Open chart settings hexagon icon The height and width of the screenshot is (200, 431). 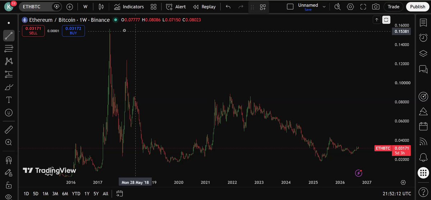point(350,6)
